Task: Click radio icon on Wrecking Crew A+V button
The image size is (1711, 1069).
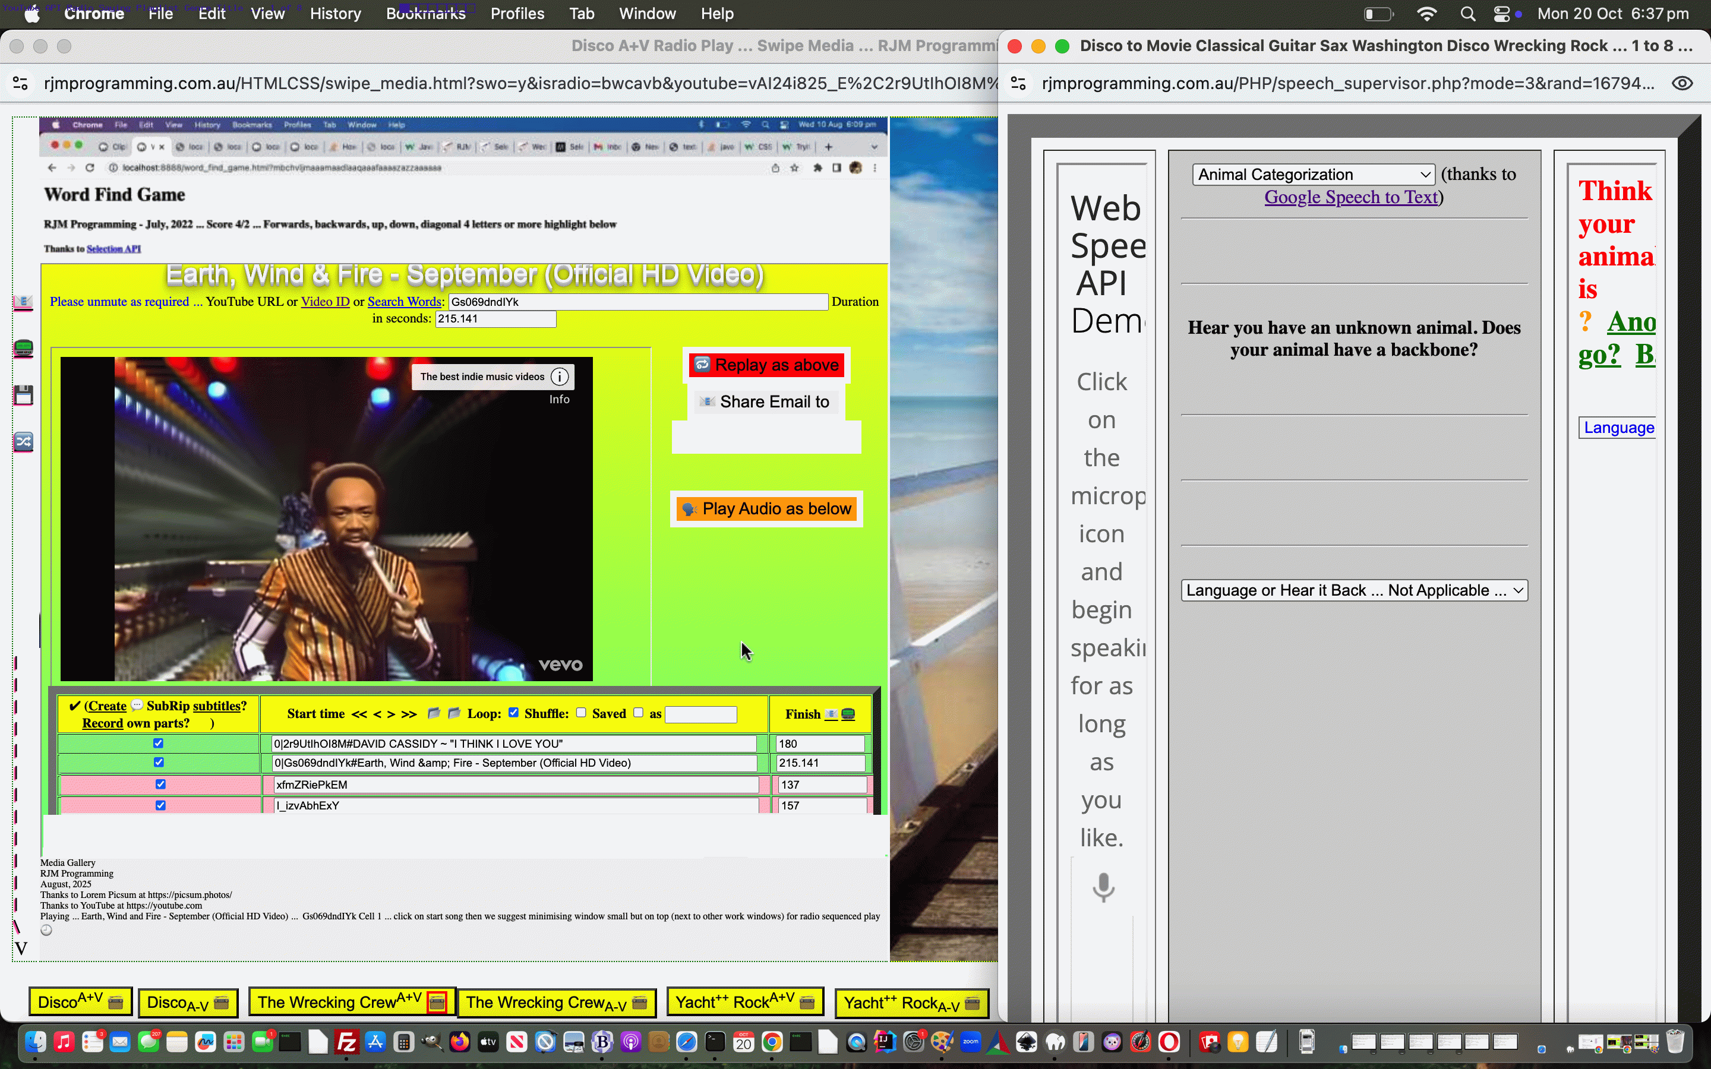Action: point(437,1002)
